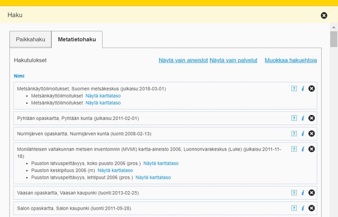Open metadata info for Metsänkäyttöilmoitukset result
338x217 pixels.
pyautogui.click(x=303, y=88)
